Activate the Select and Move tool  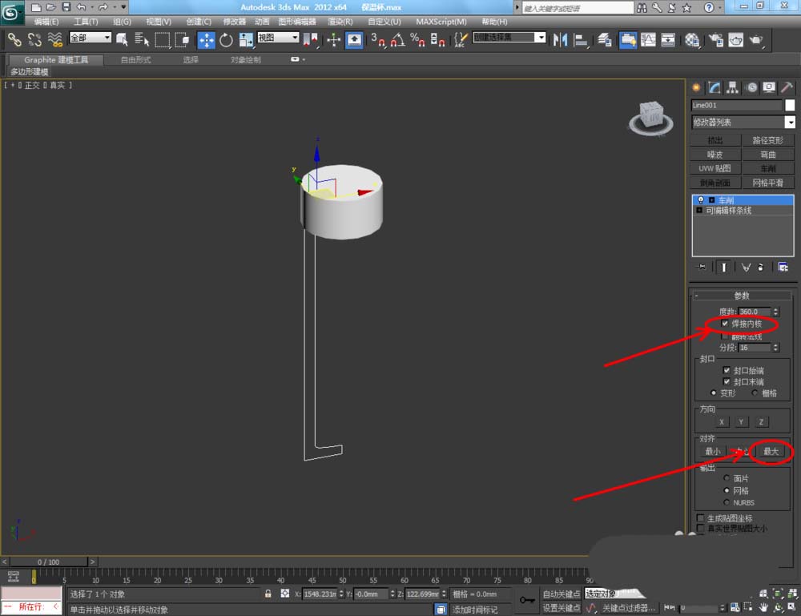207,40
